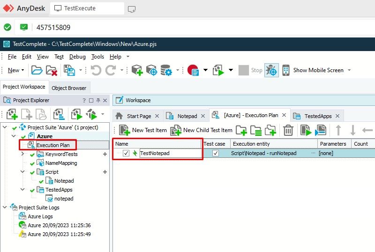
Task: Open the Debug menu
Action: 77,57
